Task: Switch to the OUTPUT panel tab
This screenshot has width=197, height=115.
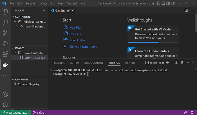Action: tap(75, 63)
